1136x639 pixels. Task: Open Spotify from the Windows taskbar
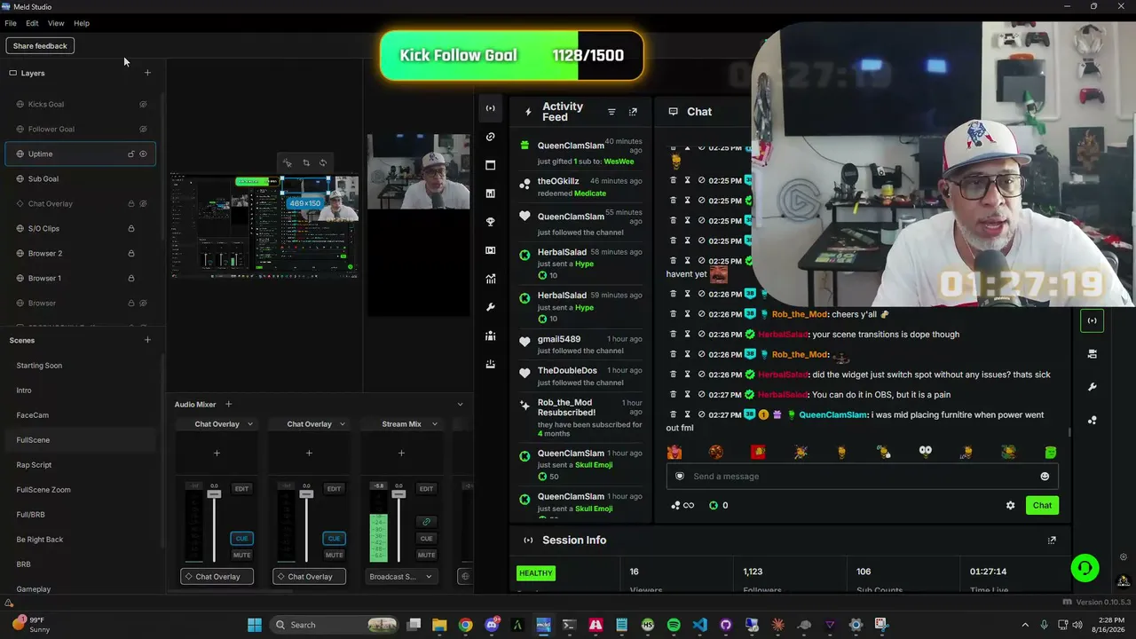tap(674, 625)
